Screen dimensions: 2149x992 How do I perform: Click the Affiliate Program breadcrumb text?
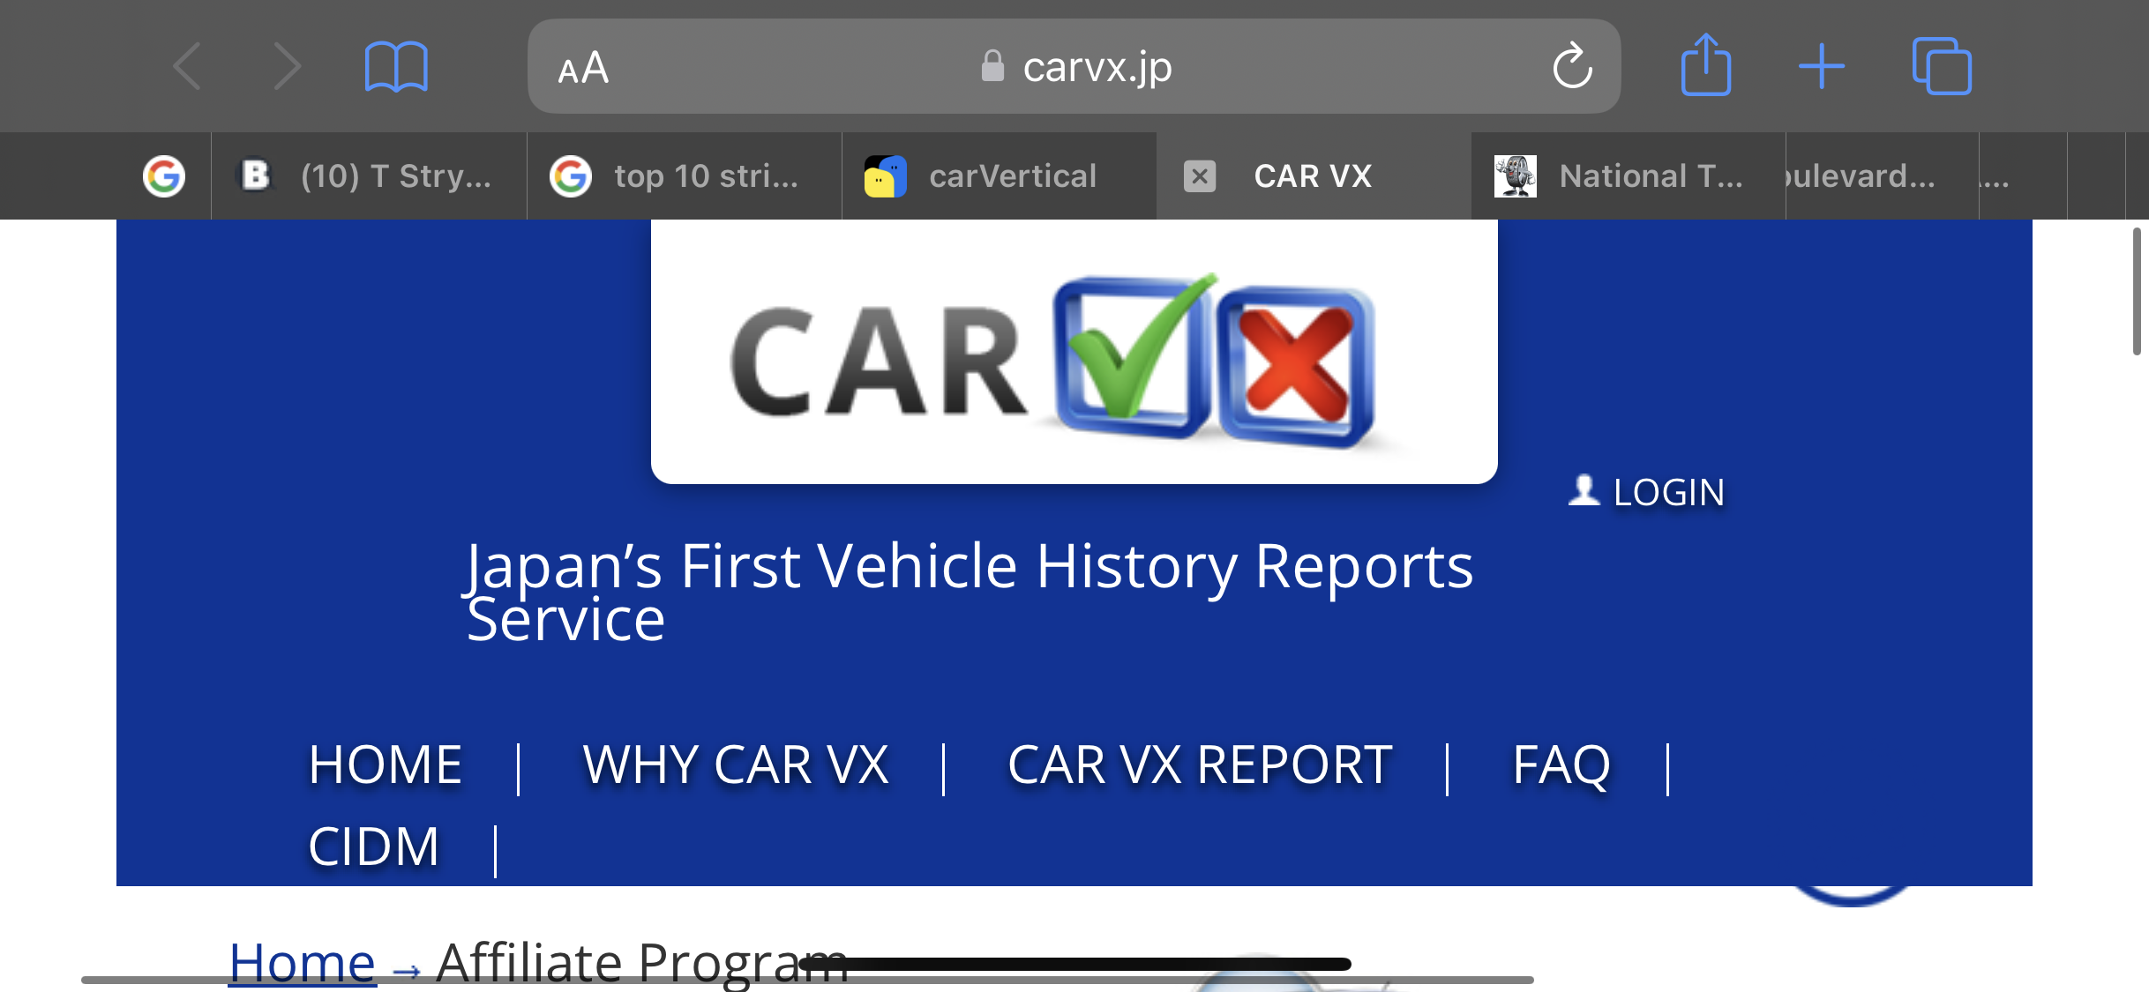click(x=641, y=962)
